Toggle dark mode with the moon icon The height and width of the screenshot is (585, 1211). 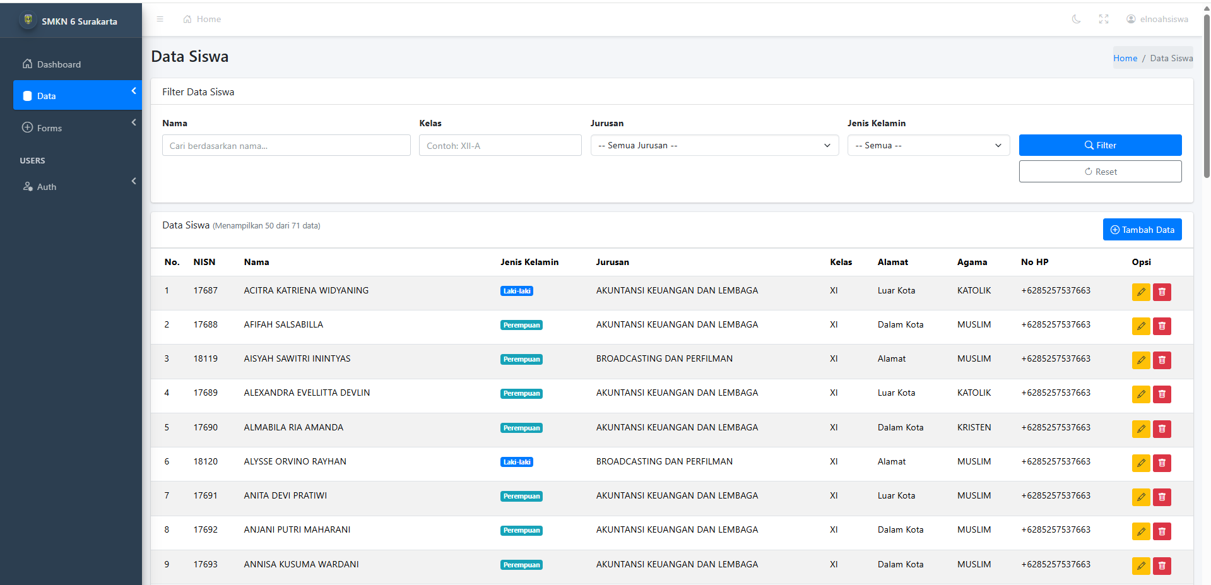[x=1076, y=19]
